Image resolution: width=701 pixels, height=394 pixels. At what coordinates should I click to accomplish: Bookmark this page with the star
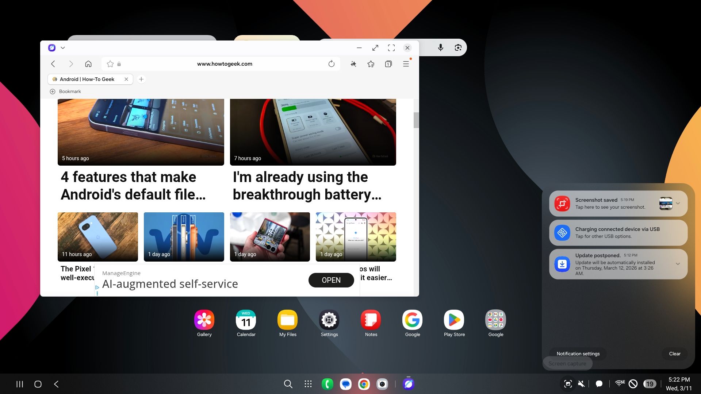pyautogui.click(x=110, y=64)
